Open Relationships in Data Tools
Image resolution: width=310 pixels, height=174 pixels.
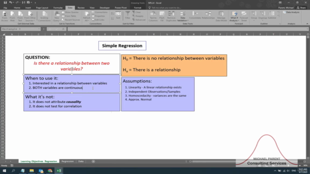(x=208, y=15)
